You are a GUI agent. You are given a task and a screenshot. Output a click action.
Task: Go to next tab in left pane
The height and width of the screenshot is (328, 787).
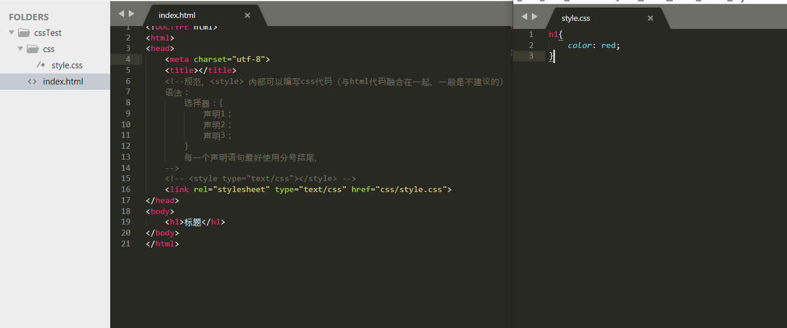[132, 13]
